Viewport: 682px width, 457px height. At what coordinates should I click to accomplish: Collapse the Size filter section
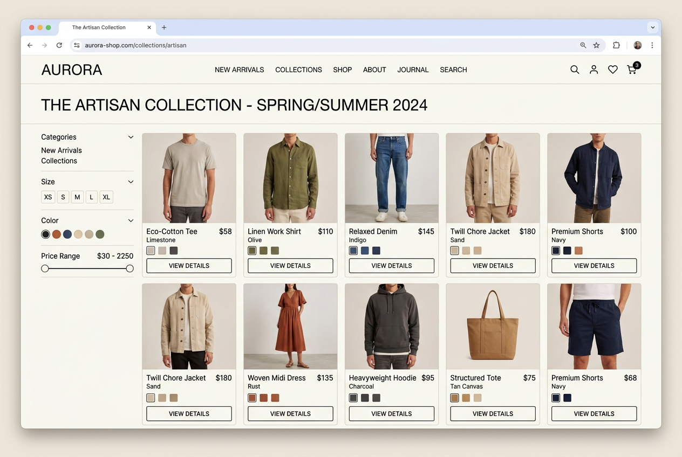point(131,182)
